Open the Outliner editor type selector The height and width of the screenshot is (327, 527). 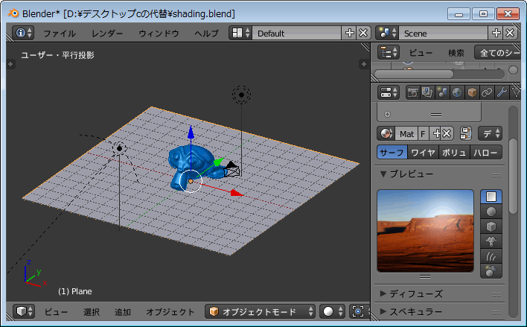click(389, 52)
